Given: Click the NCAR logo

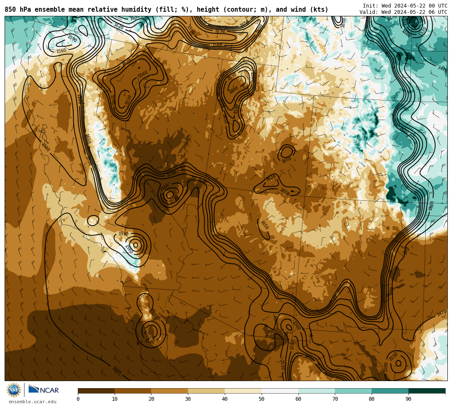Looking at the screenshot, I should click(x=44, y=390).
